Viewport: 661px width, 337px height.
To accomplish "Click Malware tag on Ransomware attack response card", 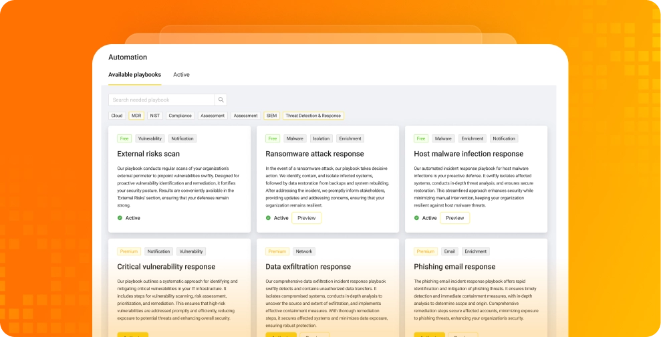I will click(295, 138).
